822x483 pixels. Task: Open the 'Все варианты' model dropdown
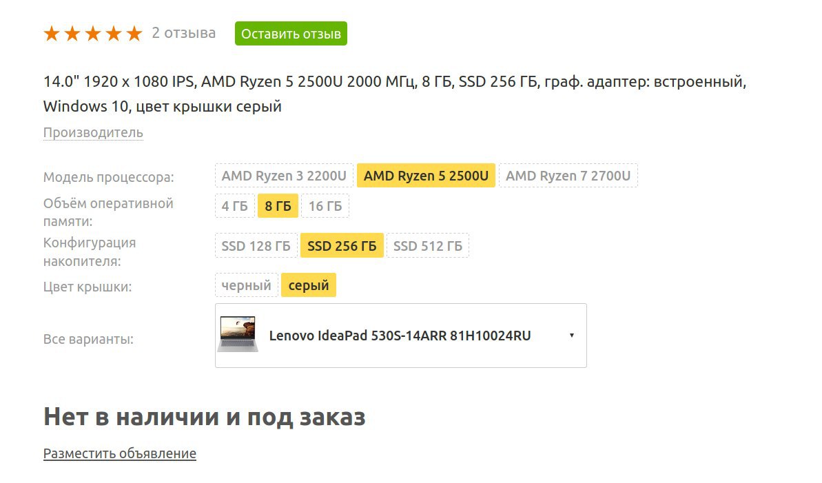pos(401,336)
